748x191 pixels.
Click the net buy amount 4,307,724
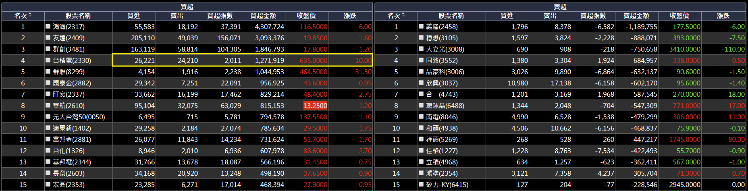point(269,27)
